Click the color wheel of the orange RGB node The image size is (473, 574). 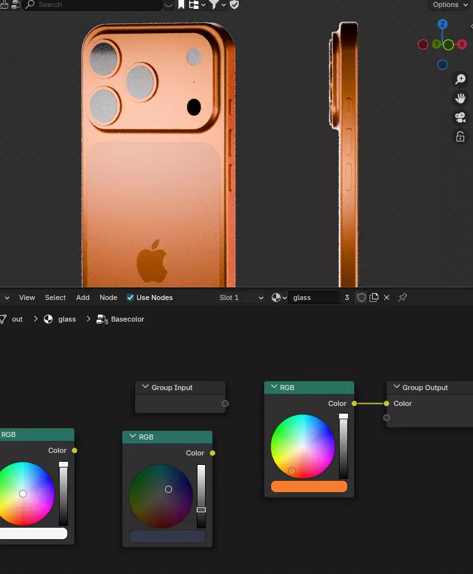[x=303, y=447]
